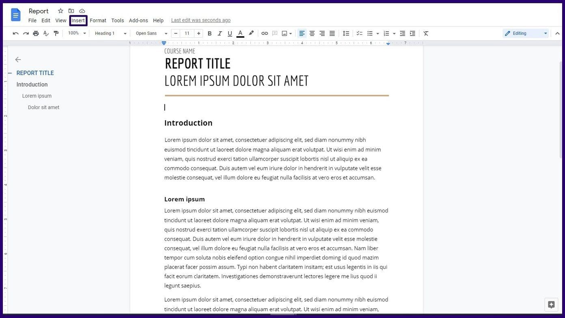This screenshot has width=565, height=318.
Task: Move the document to a folder
Action: click(x=71, y=11)
